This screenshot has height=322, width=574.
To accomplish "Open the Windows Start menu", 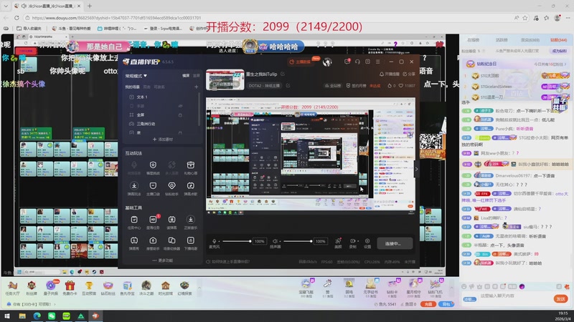I will [7, 316].
